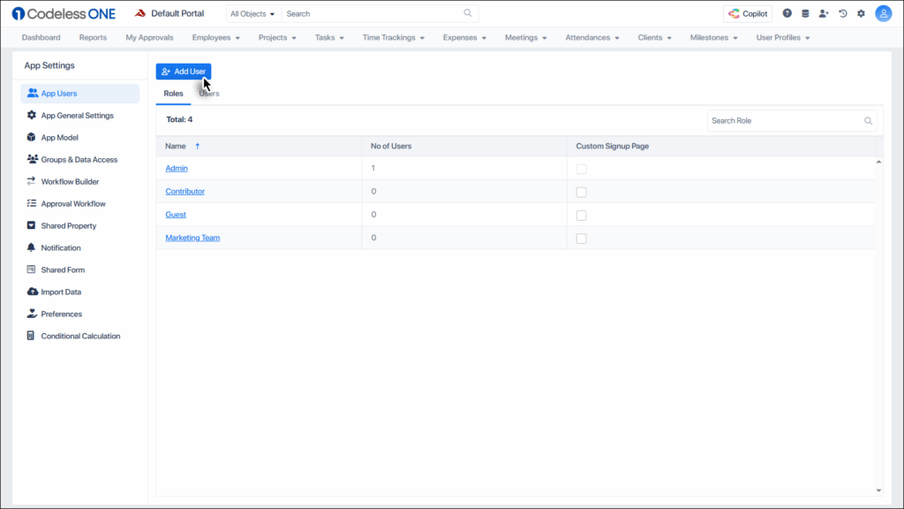Click the App Model cube icon
This screenshot has width=904, height=509.
31,137
